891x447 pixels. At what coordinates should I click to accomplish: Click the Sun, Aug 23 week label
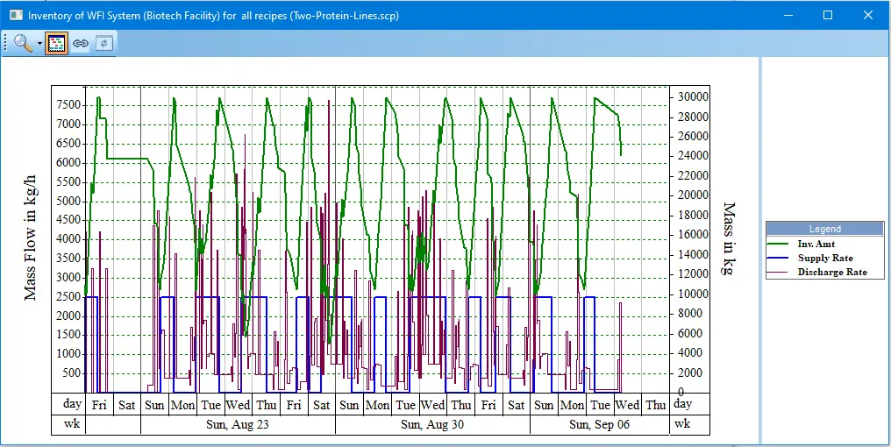(x=238, y=424)
